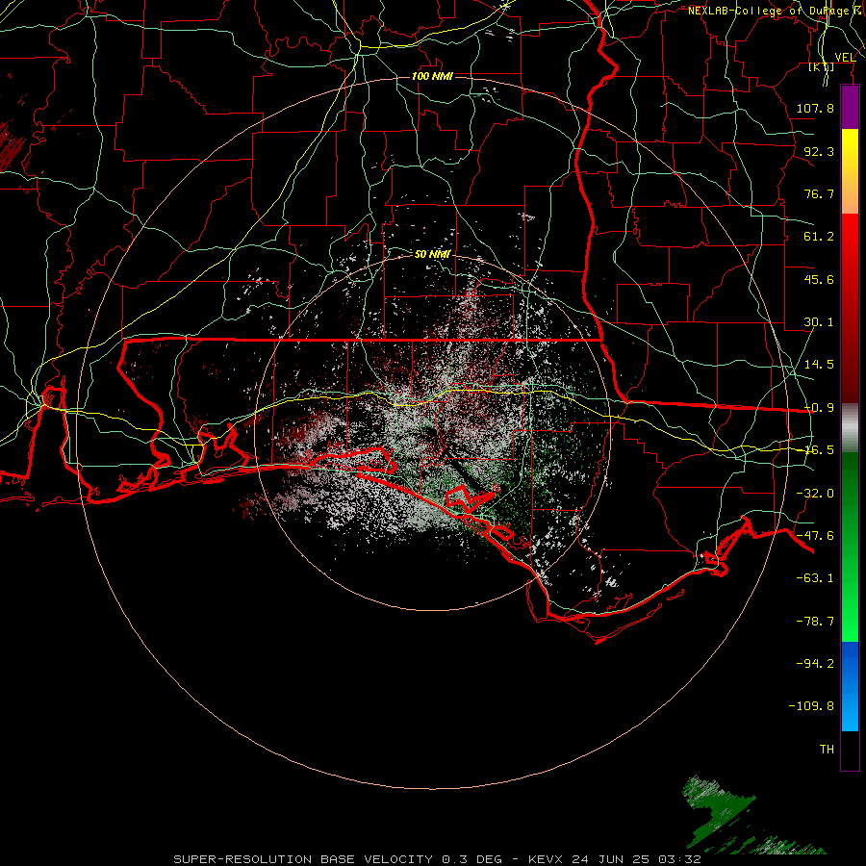Click the Super-Resolution Base Velocity caption
The width and height of the screenshot is (866, 866).
[437, 859]
